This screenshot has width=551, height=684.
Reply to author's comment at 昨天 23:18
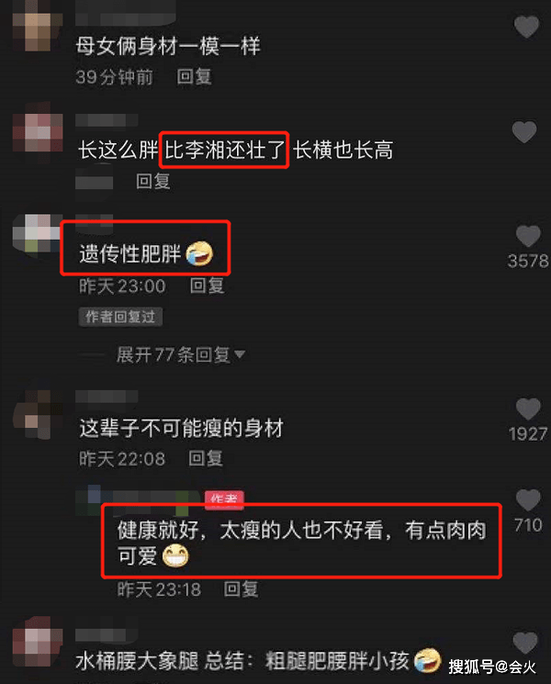click(x=241, y=589)
